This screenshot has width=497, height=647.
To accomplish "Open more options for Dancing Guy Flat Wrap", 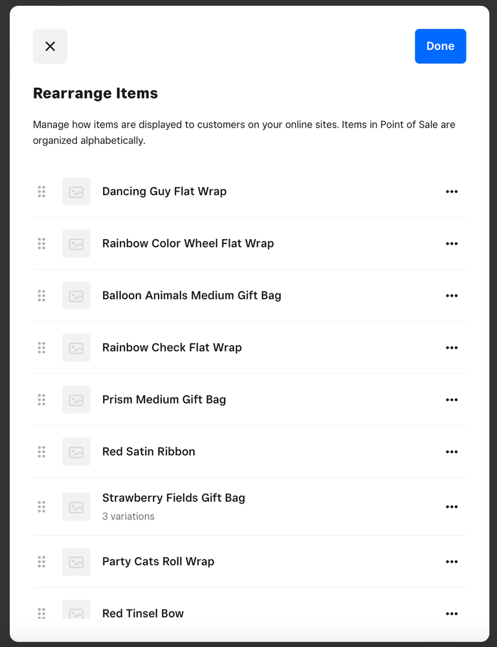I will point(452,192).
